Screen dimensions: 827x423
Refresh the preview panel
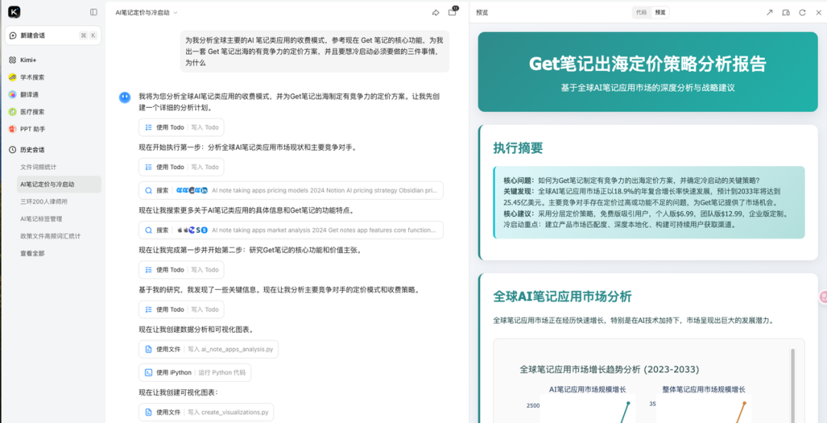[802, 13]
